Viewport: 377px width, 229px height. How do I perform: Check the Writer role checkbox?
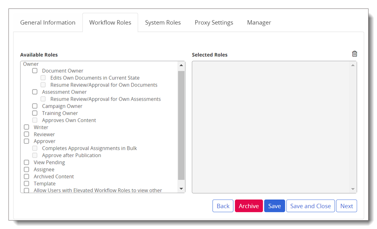[27, 127]
